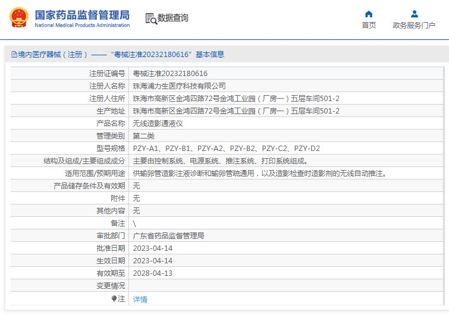Image resolution: width=449 pixels, height=315 pixels.
Task: Click 数据查询 heading text
Action: (x=172, y=18)
